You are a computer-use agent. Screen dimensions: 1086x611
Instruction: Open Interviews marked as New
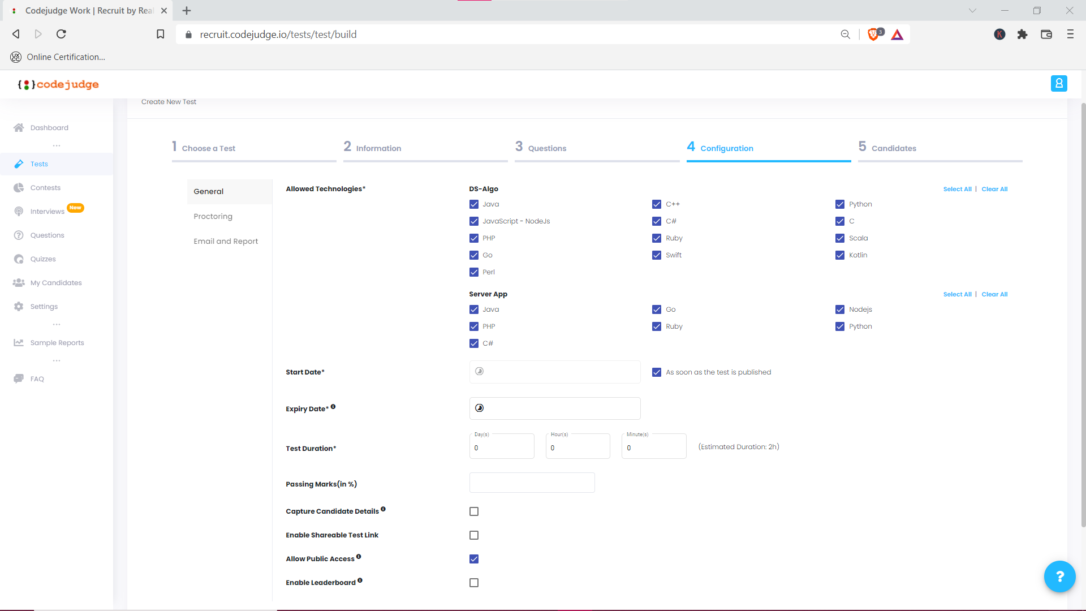(48, 211)
